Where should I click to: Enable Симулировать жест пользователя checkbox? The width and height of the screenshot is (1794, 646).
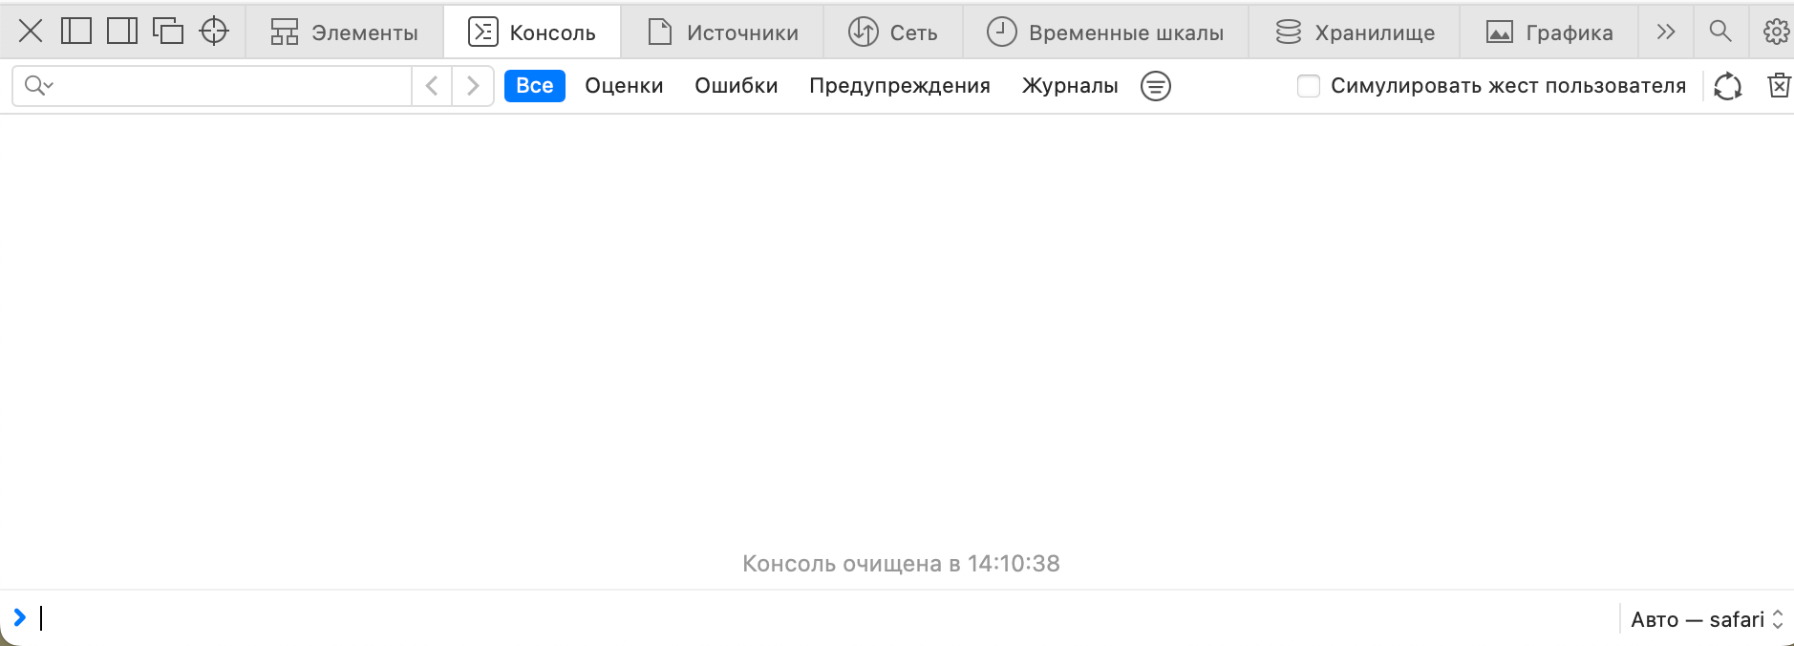pyautogui.click(x=1309, y=86)
